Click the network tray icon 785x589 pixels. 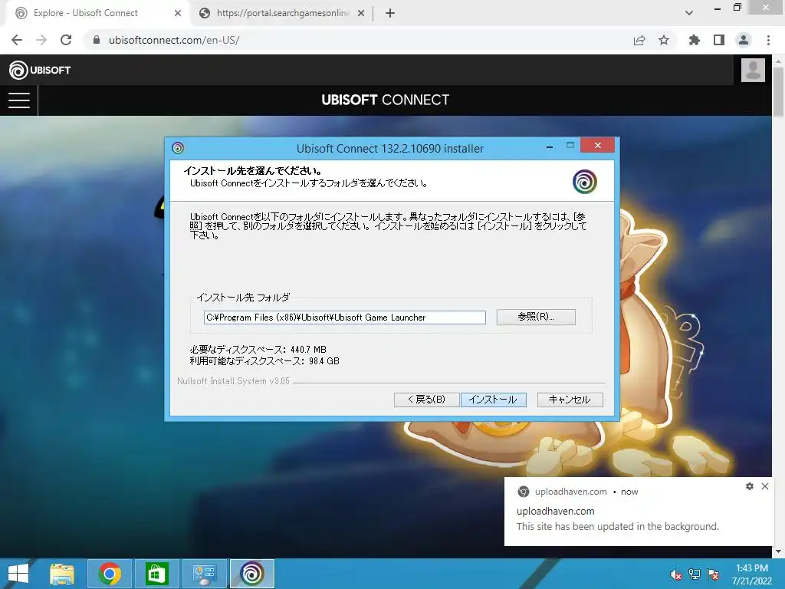tap(695, 574)
